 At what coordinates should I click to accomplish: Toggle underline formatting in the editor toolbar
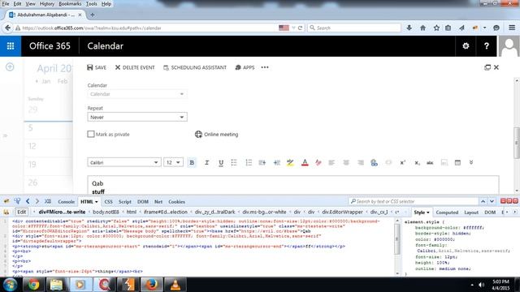click(x=221, y=162)
